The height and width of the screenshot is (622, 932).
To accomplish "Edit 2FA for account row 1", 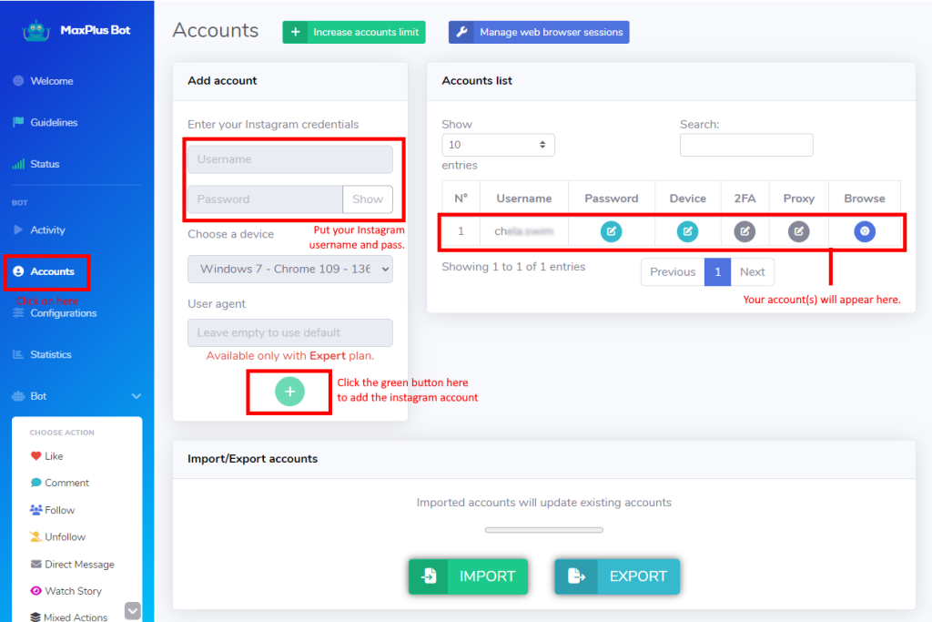I will pyautogui.click(x=745, y=231).
